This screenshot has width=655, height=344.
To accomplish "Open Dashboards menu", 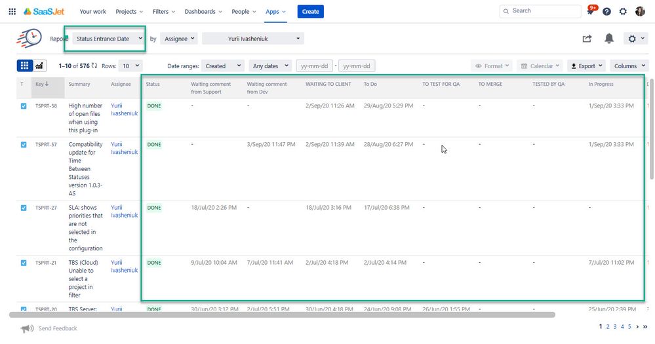I will coord(203,12).
